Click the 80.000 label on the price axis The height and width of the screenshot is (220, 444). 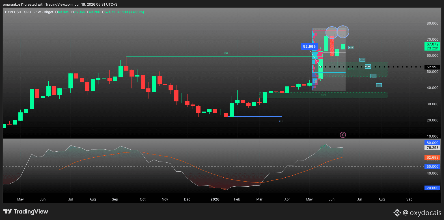432,23
